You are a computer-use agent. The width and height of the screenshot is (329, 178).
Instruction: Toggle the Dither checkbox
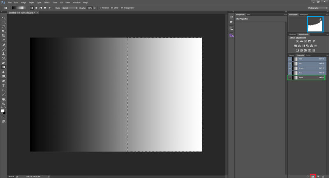pyautogui.click(x=112, y=8)
